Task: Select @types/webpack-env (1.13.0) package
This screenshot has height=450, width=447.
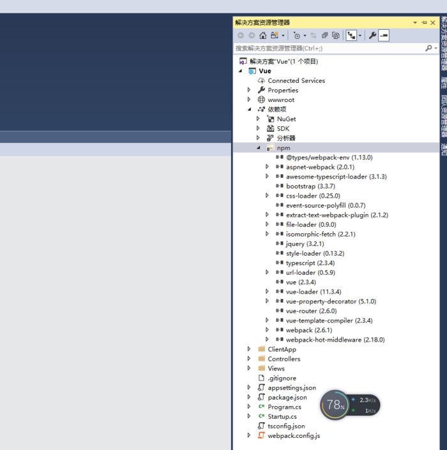Action: click(x=329, y=157)
